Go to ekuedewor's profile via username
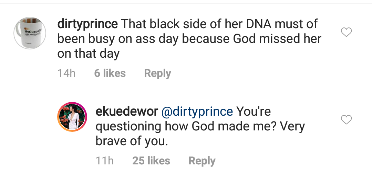372x174 pixels. [126, 112]
